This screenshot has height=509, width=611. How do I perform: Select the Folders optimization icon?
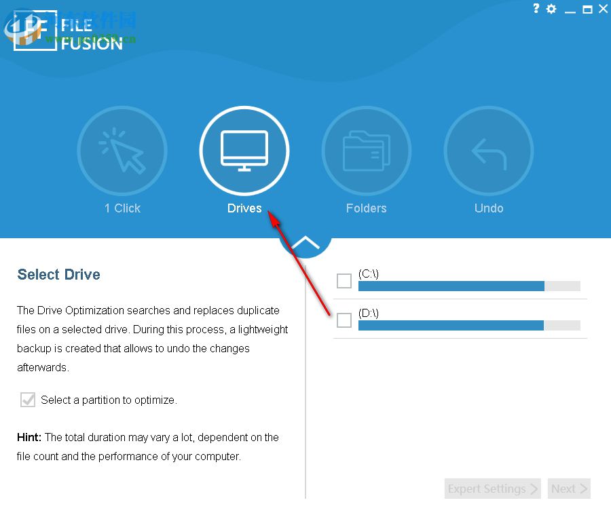367,151
